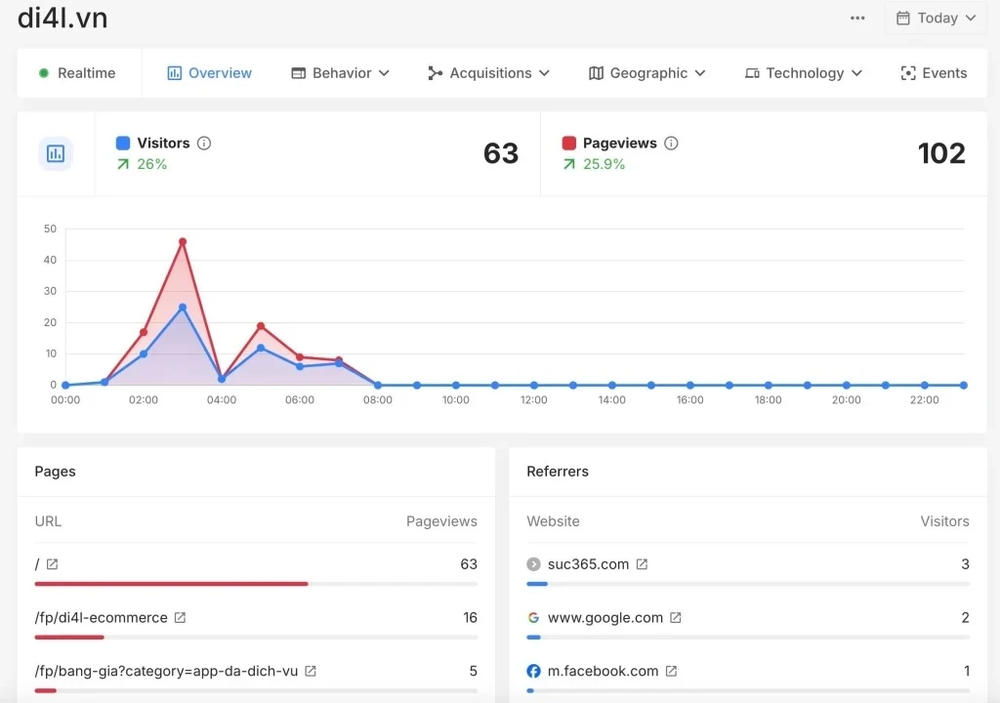Go to the Events tab

tap(934, 73)
